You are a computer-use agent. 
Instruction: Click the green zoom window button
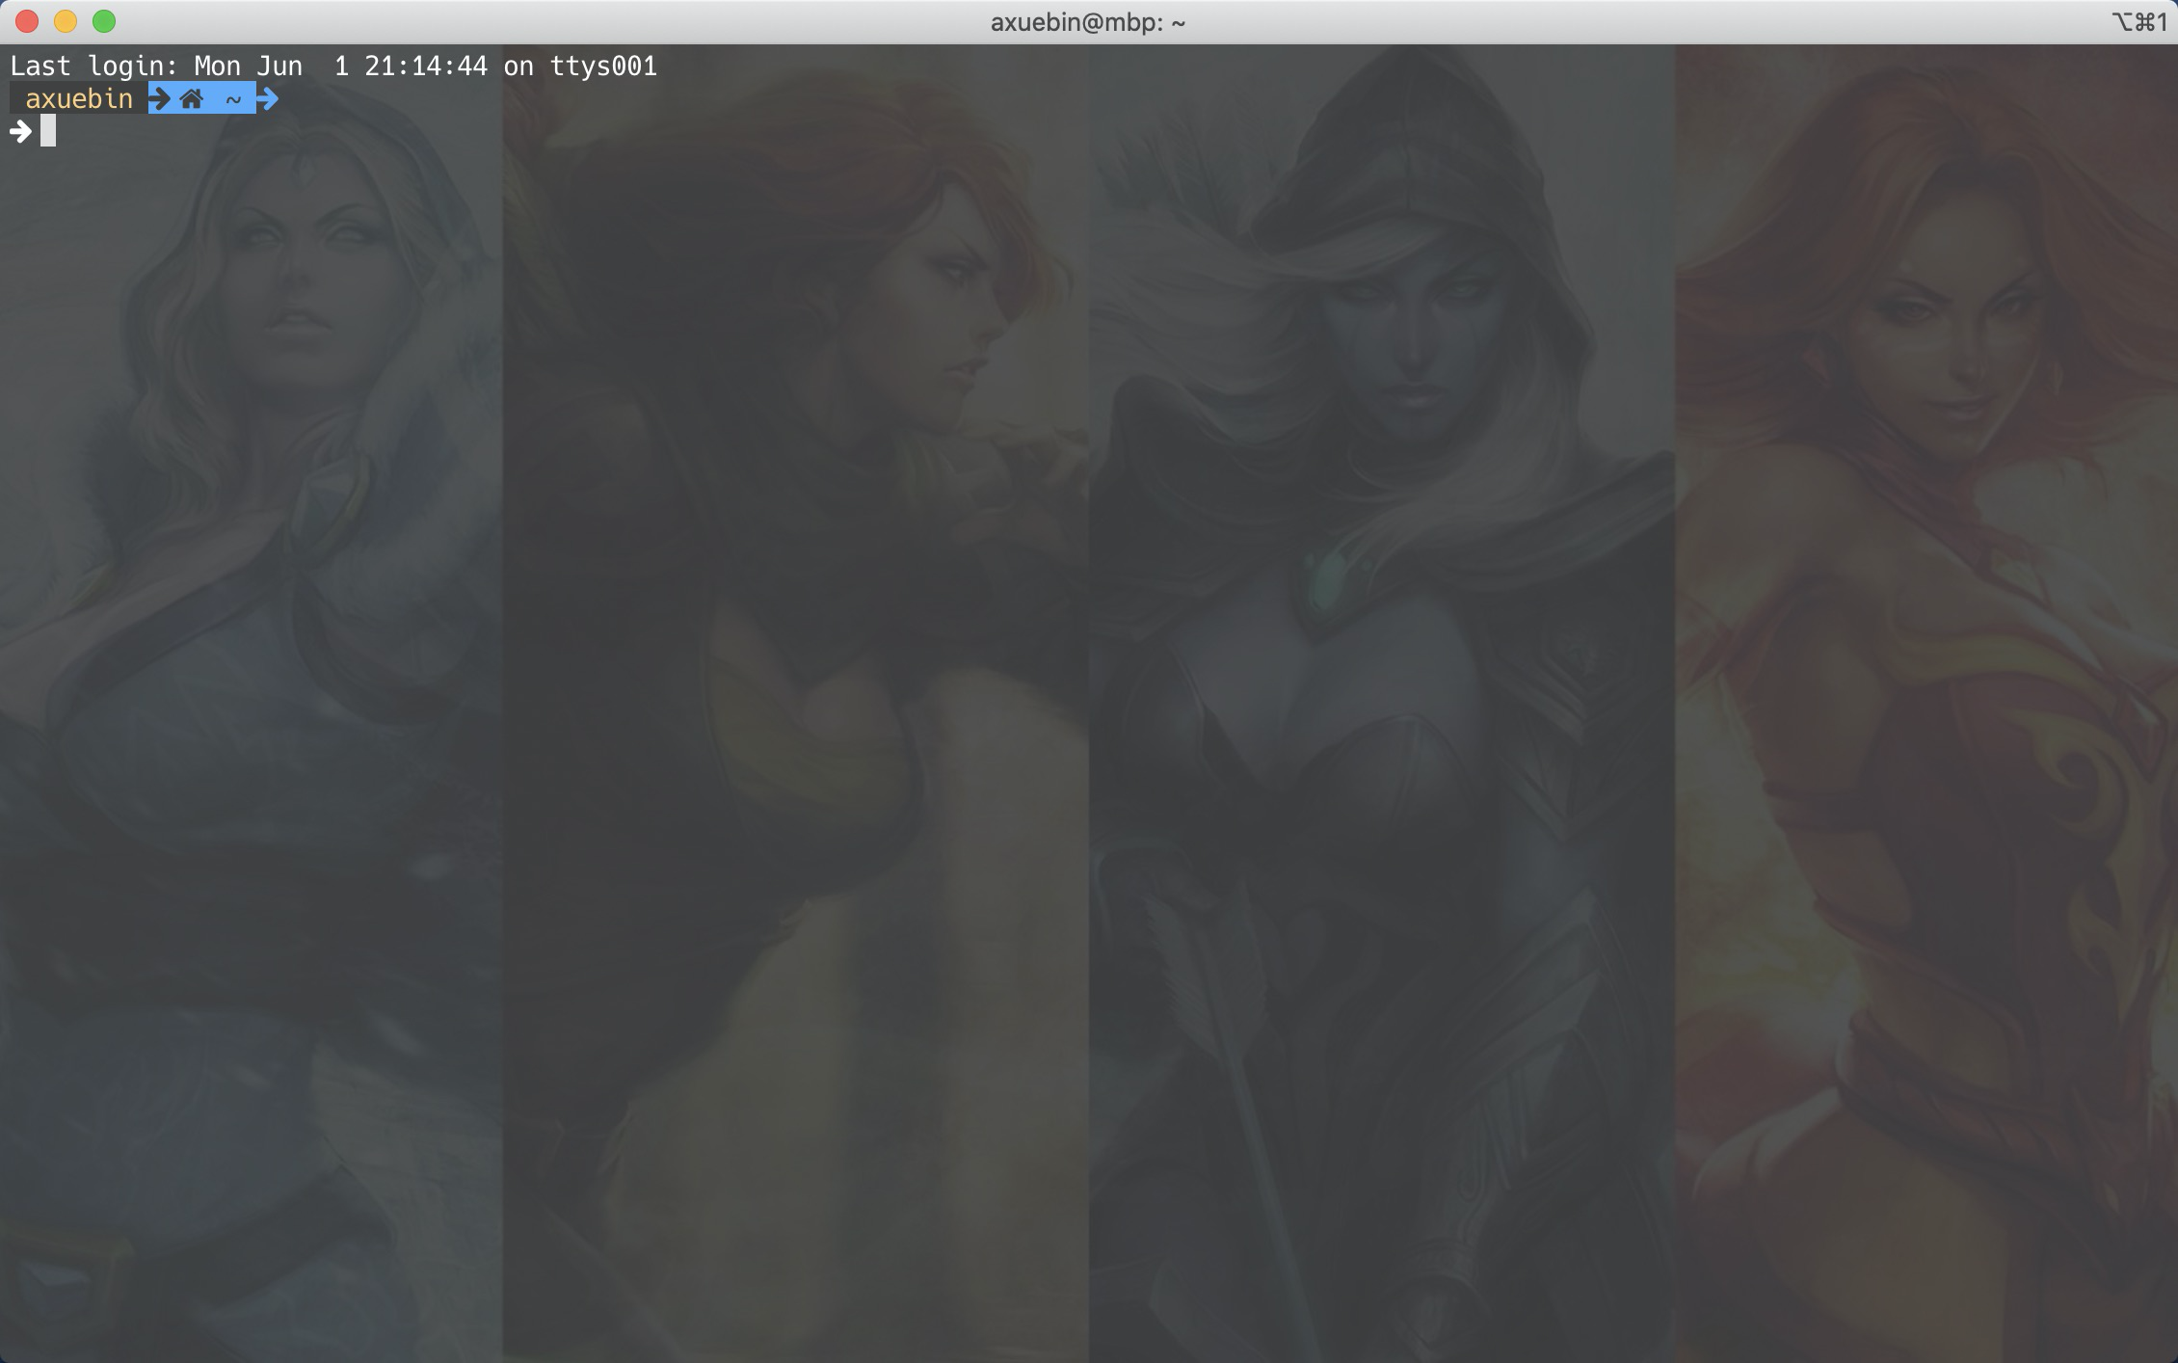104,21
